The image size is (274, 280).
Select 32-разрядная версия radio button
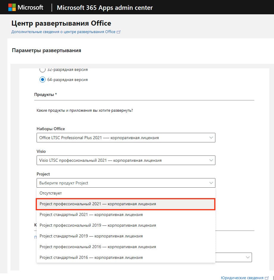click(x=43, y=70)
